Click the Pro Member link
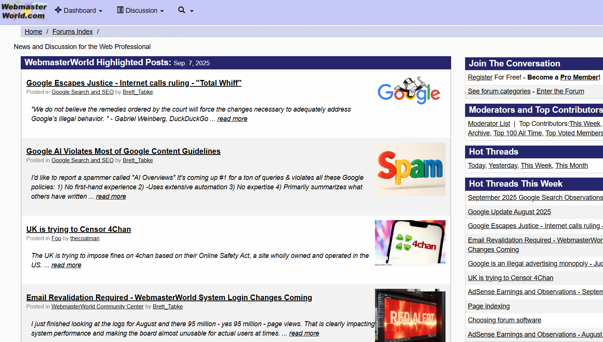 [580, 77]
